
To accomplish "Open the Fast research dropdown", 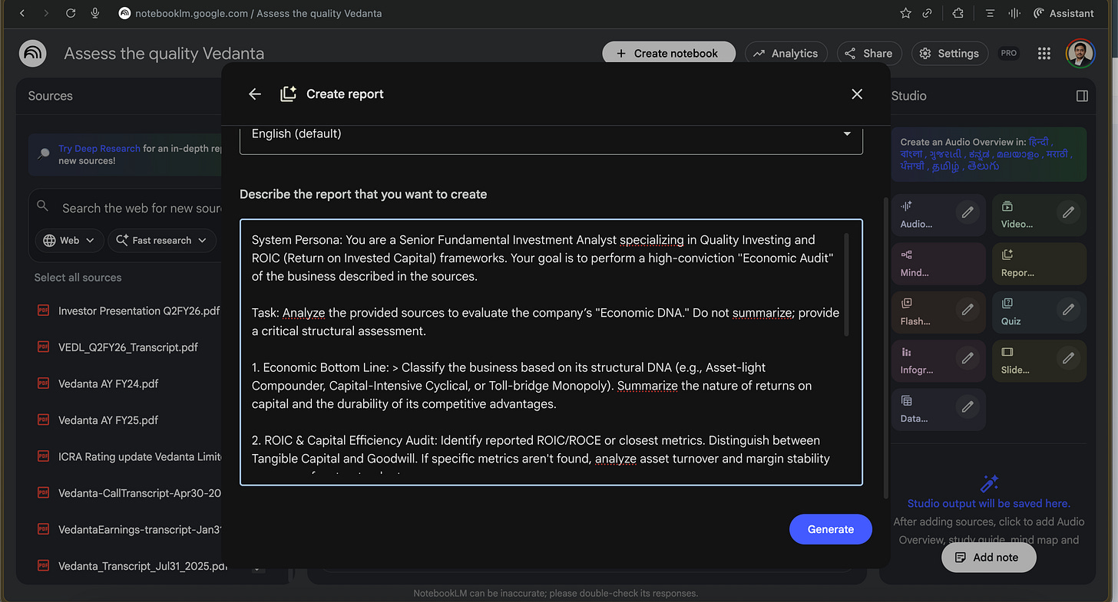I will 162,240.
